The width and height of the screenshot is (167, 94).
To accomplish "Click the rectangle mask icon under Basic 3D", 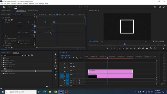I will click(9, 20).
